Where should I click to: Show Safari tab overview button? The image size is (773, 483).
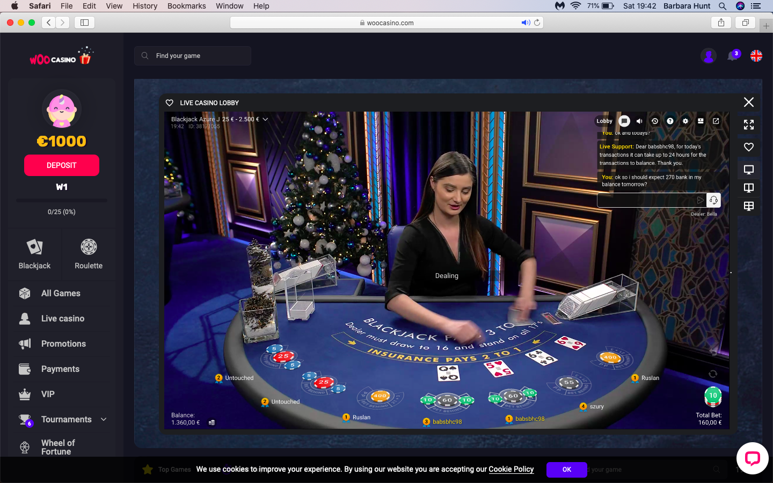click(x=746, y=23)
